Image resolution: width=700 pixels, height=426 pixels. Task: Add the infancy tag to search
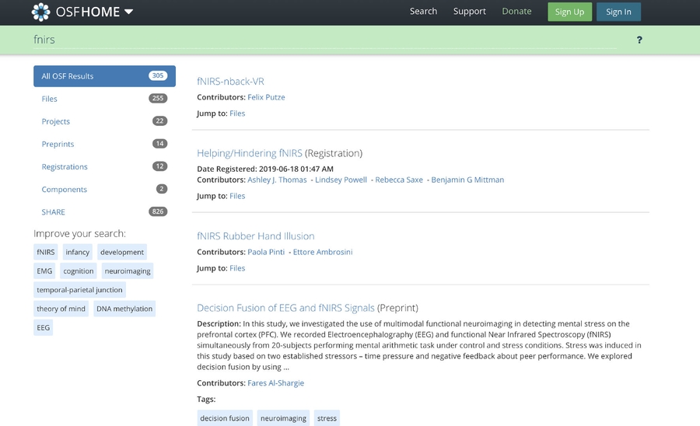pos(77,252)
